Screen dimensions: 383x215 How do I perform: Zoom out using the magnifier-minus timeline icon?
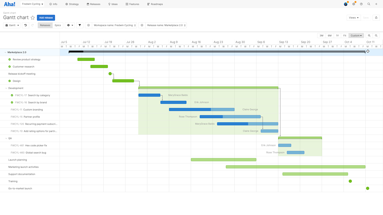tap(377, 35)
